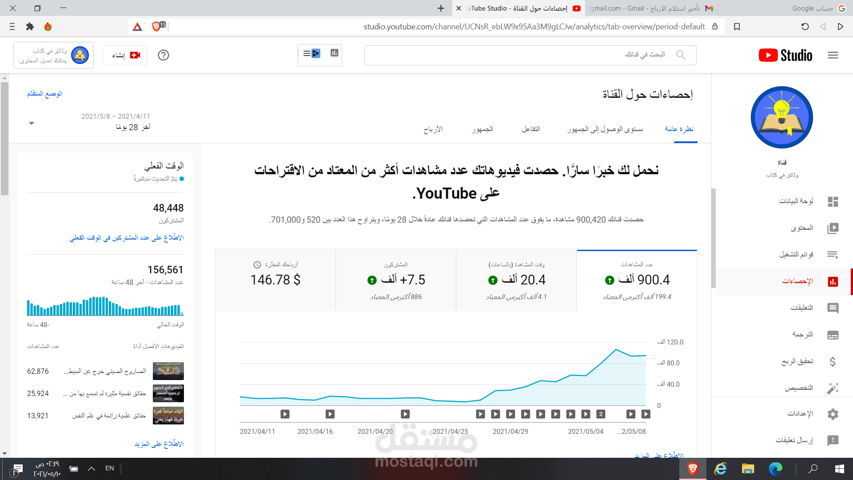853x480 pixels.
Task: Open video thumbnail with 25,924 views
Action: click(x=168, y=393)
